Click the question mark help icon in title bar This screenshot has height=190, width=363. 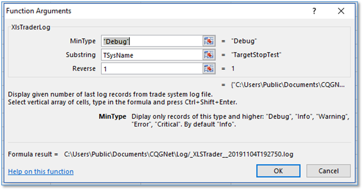pos(314,11)
